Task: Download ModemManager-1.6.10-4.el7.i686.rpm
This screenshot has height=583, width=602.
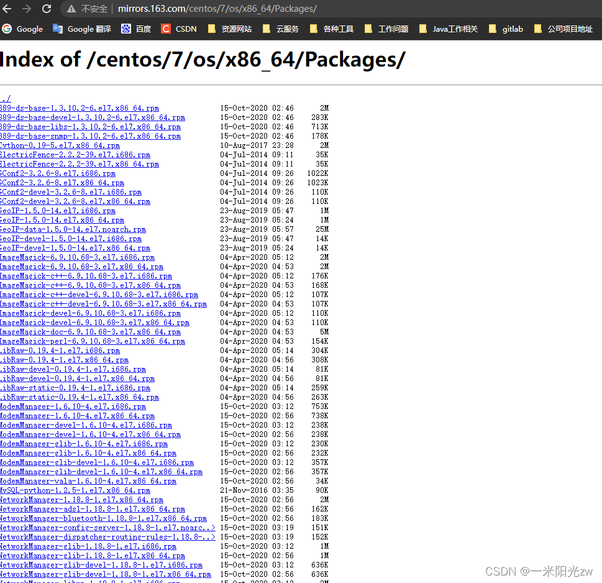Action: (73, 406)
